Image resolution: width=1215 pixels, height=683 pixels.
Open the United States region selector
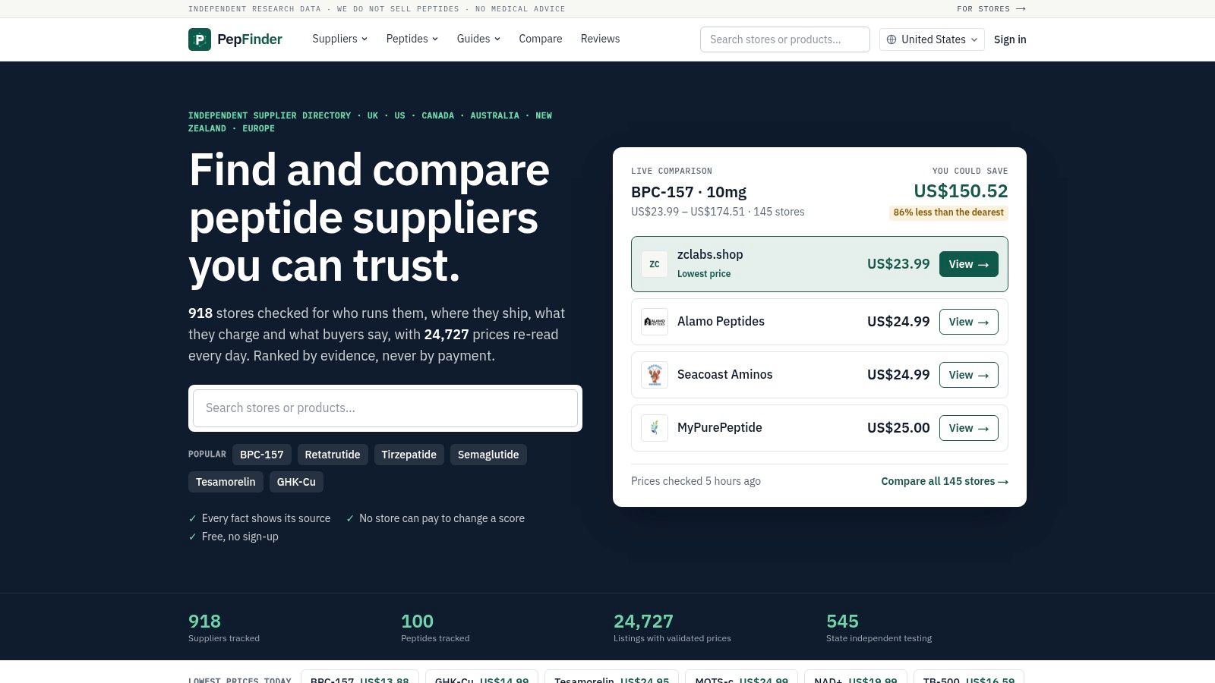[x=932, y=39]
